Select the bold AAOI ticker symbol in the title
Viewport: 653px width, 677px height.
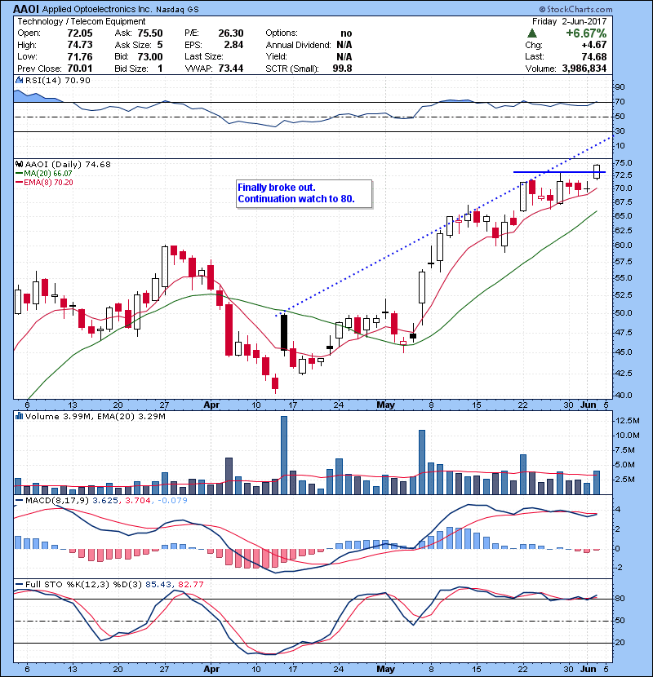tap(26, 9)
